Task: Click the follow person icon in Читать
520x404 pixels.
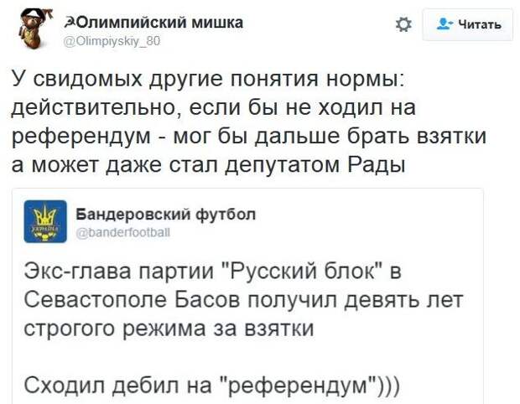Action: click(445, 23)
